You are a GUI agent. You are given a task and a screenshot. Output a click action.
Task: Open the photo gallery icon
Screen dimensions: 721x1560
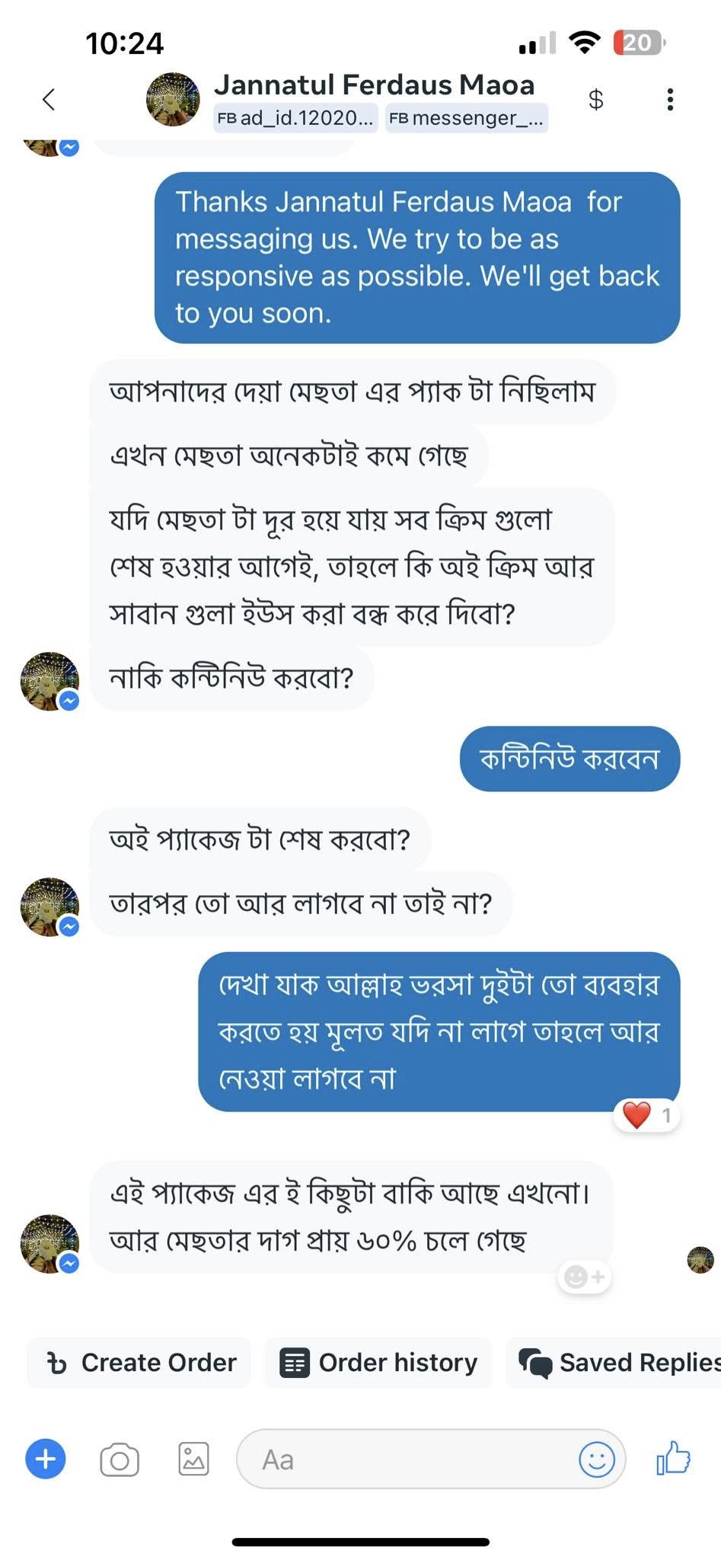tap(193, 1459)
